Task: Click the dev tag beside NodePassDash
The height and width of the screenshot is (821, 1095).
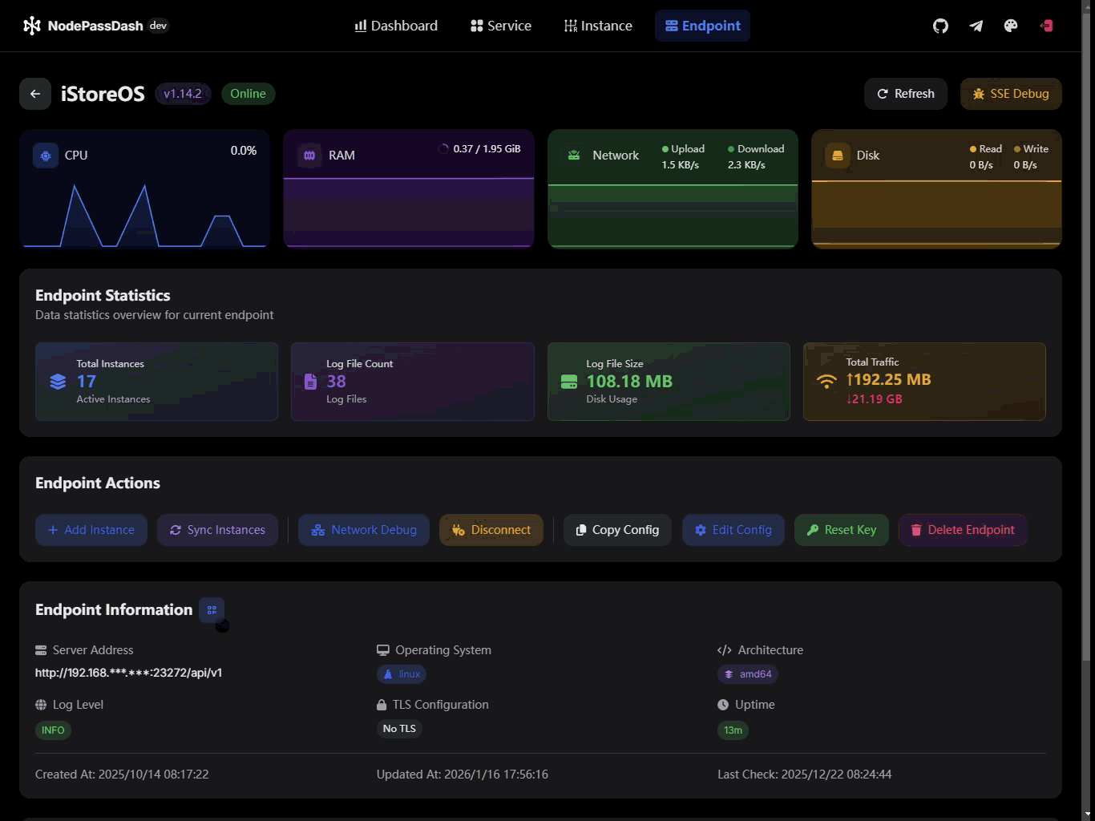Action: [158, 25]
